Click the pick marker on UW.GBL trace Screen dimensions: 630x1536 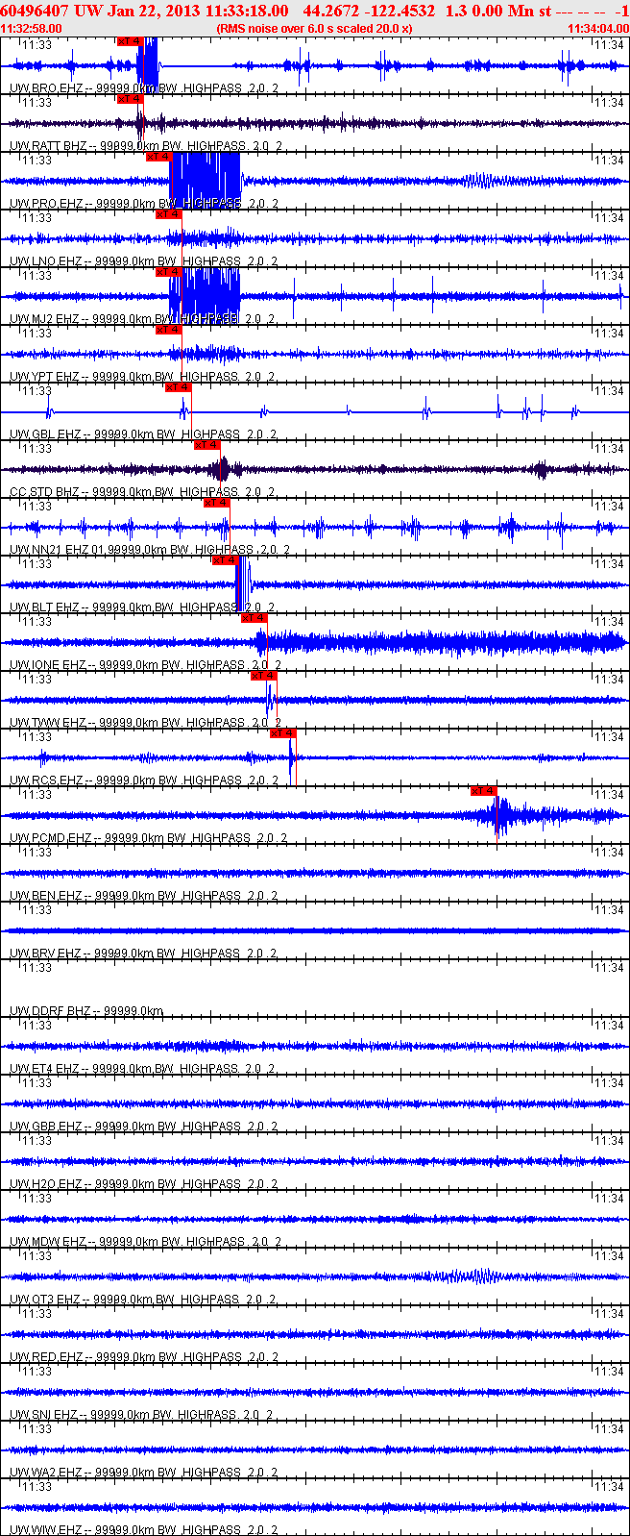click(x=179, y=387)
